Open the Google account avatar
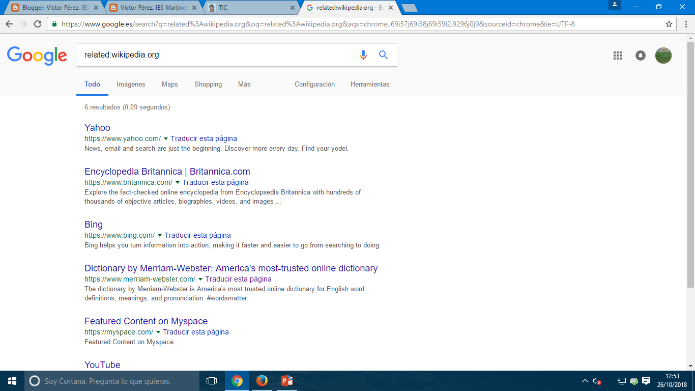This screenshot has width=695, height=391. [x=663, y=55]
